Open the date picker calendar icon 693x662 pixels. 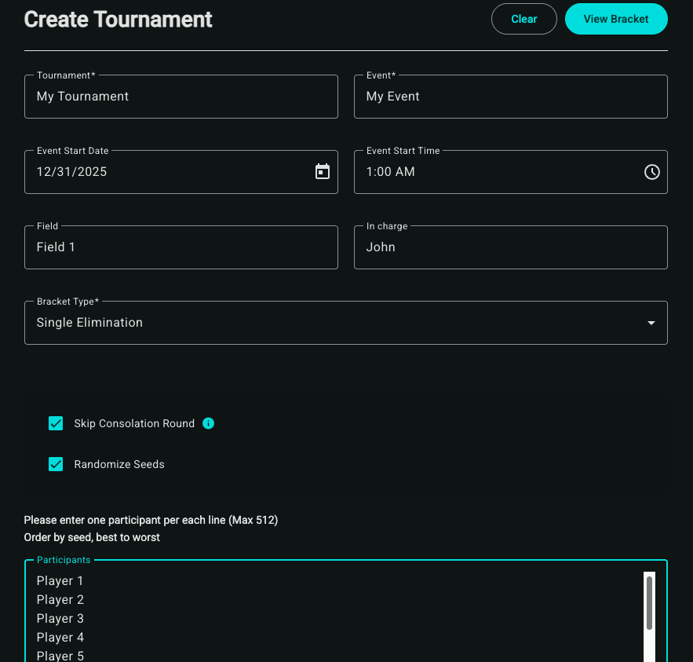click(323, 171)
